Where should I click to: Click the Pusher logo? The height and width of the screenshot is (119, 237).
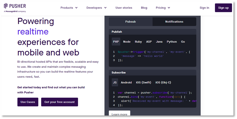coord(15,6)
